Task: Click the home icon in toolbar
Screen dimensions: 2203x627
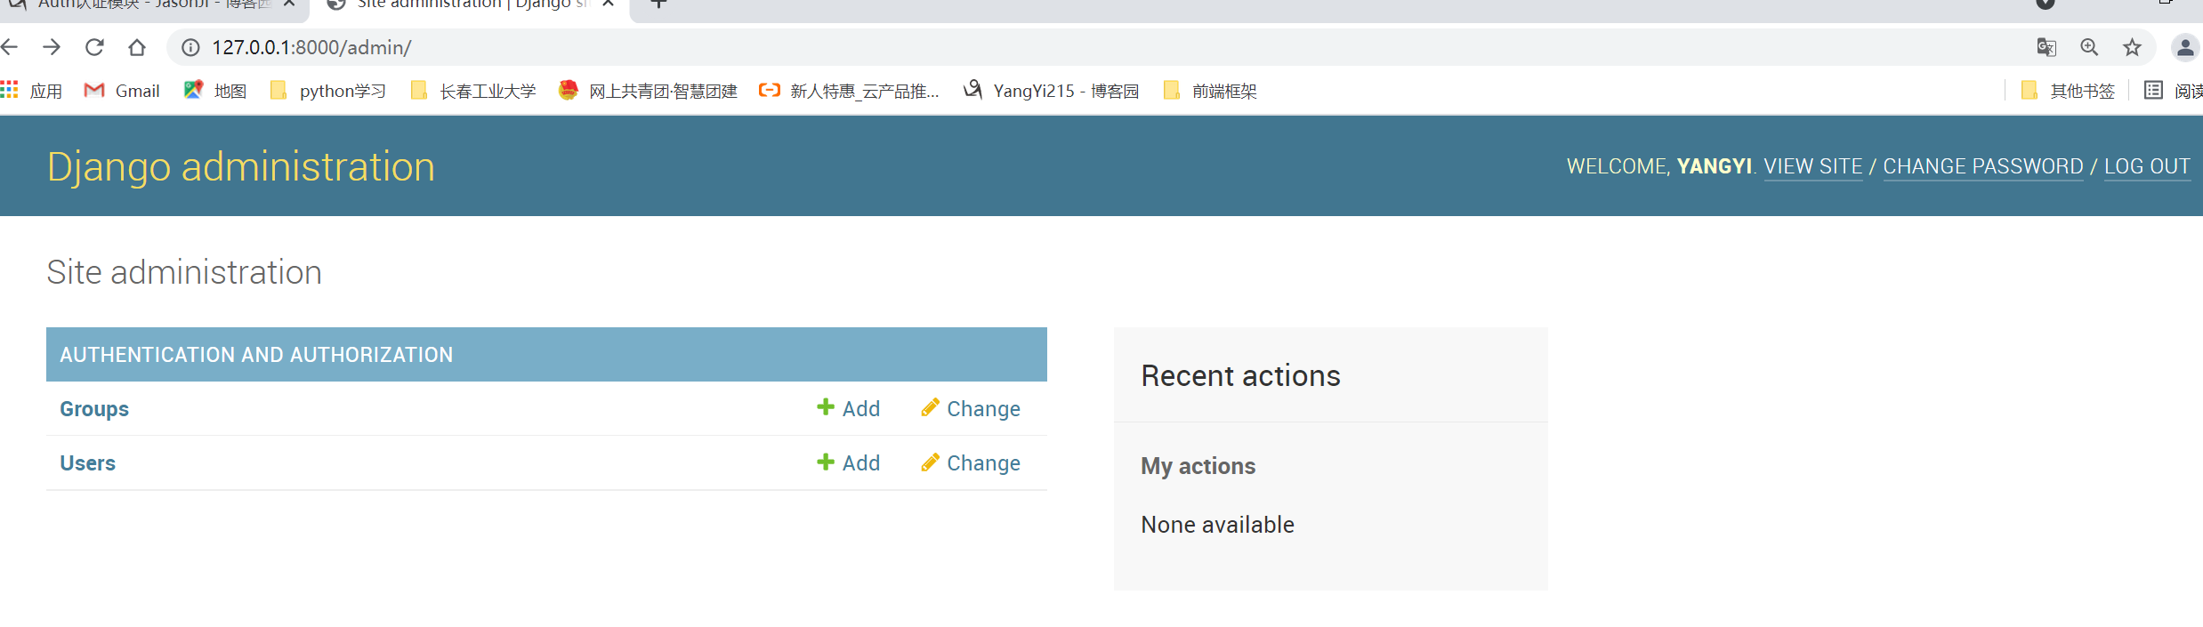Action: point(137,47)
